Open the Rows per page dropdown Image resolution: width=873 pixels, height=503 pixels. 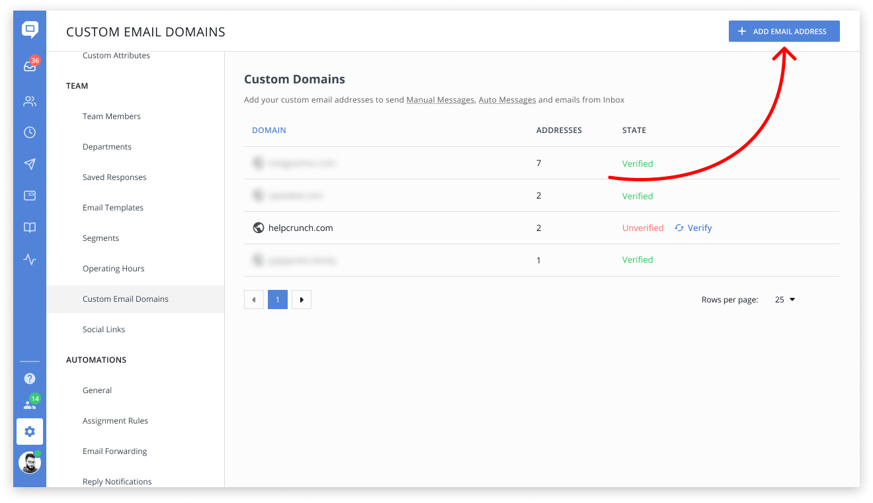tap(784, 299)
